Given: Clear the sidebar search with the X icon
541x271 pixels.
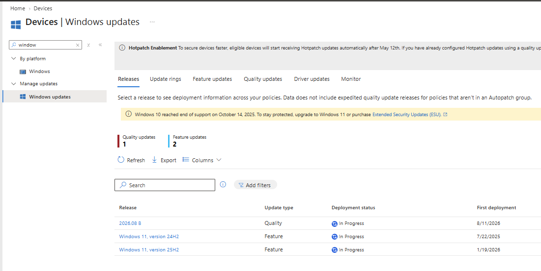Looking at the screenshot, I should coord(78,45).
